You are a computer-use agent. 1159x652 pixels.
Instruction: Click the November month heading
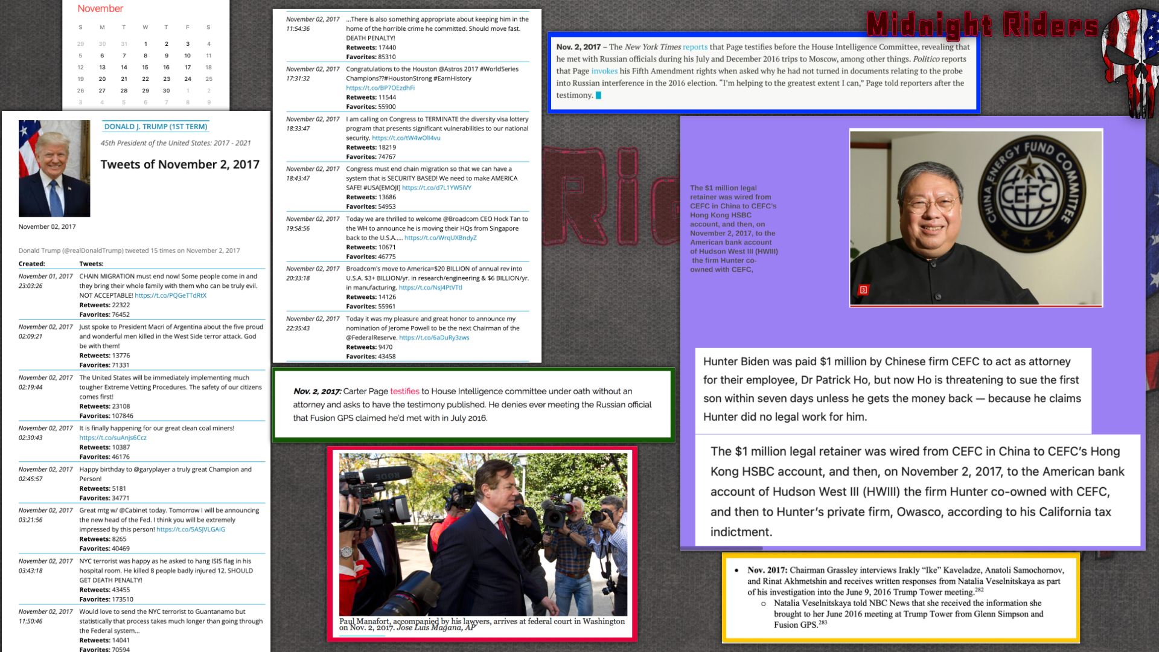(100, 8)
